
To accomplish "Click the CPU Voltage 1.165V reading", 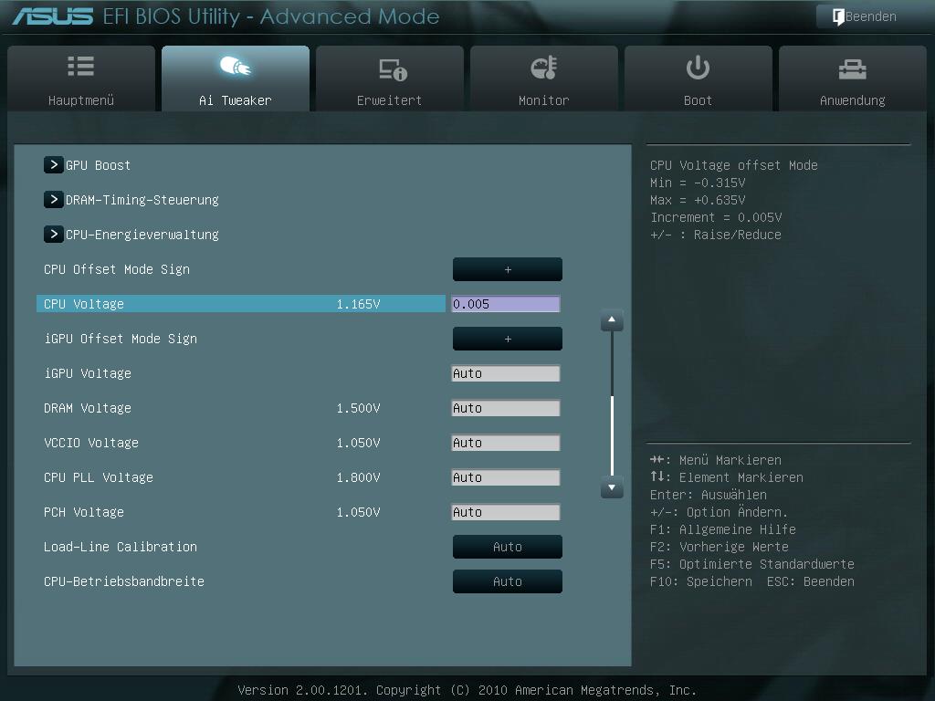I will point(358,304).
